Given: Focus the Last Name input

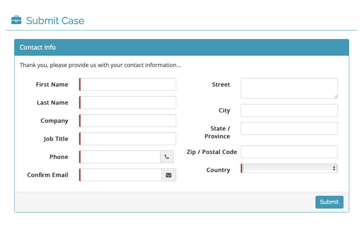Looking at the screenshot, I should pos(128,103).
